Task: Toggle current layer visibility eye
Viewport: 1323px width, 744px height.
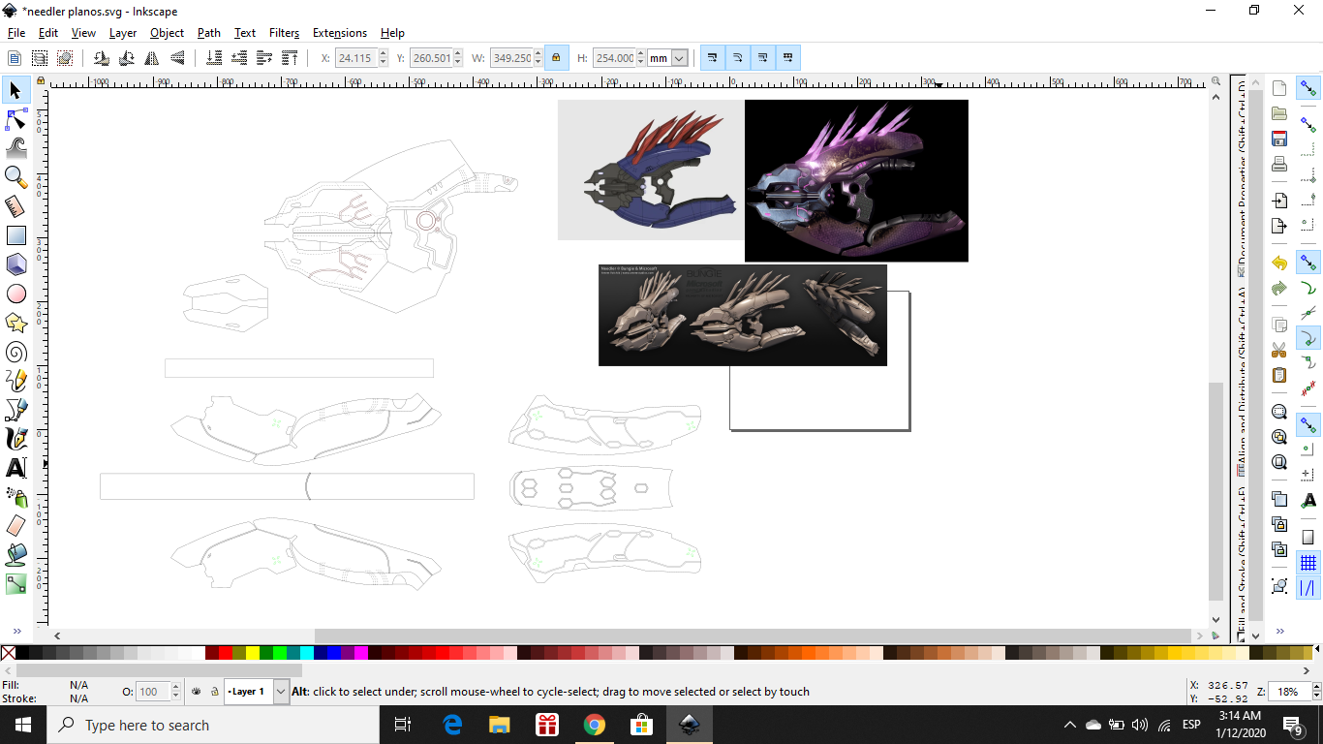Action: click(196, 692)
